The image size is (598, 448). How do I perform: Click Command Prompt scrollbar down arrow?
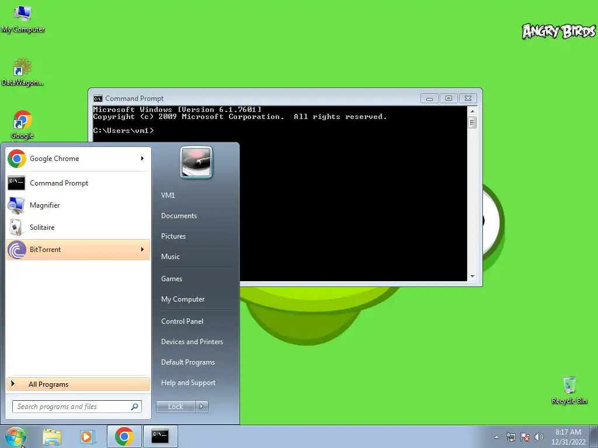click(x=472, y=276)
